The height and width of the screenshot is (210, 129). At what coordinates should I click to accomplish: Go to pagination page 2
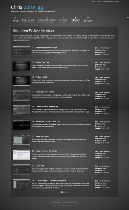click(x=63, y=192)
